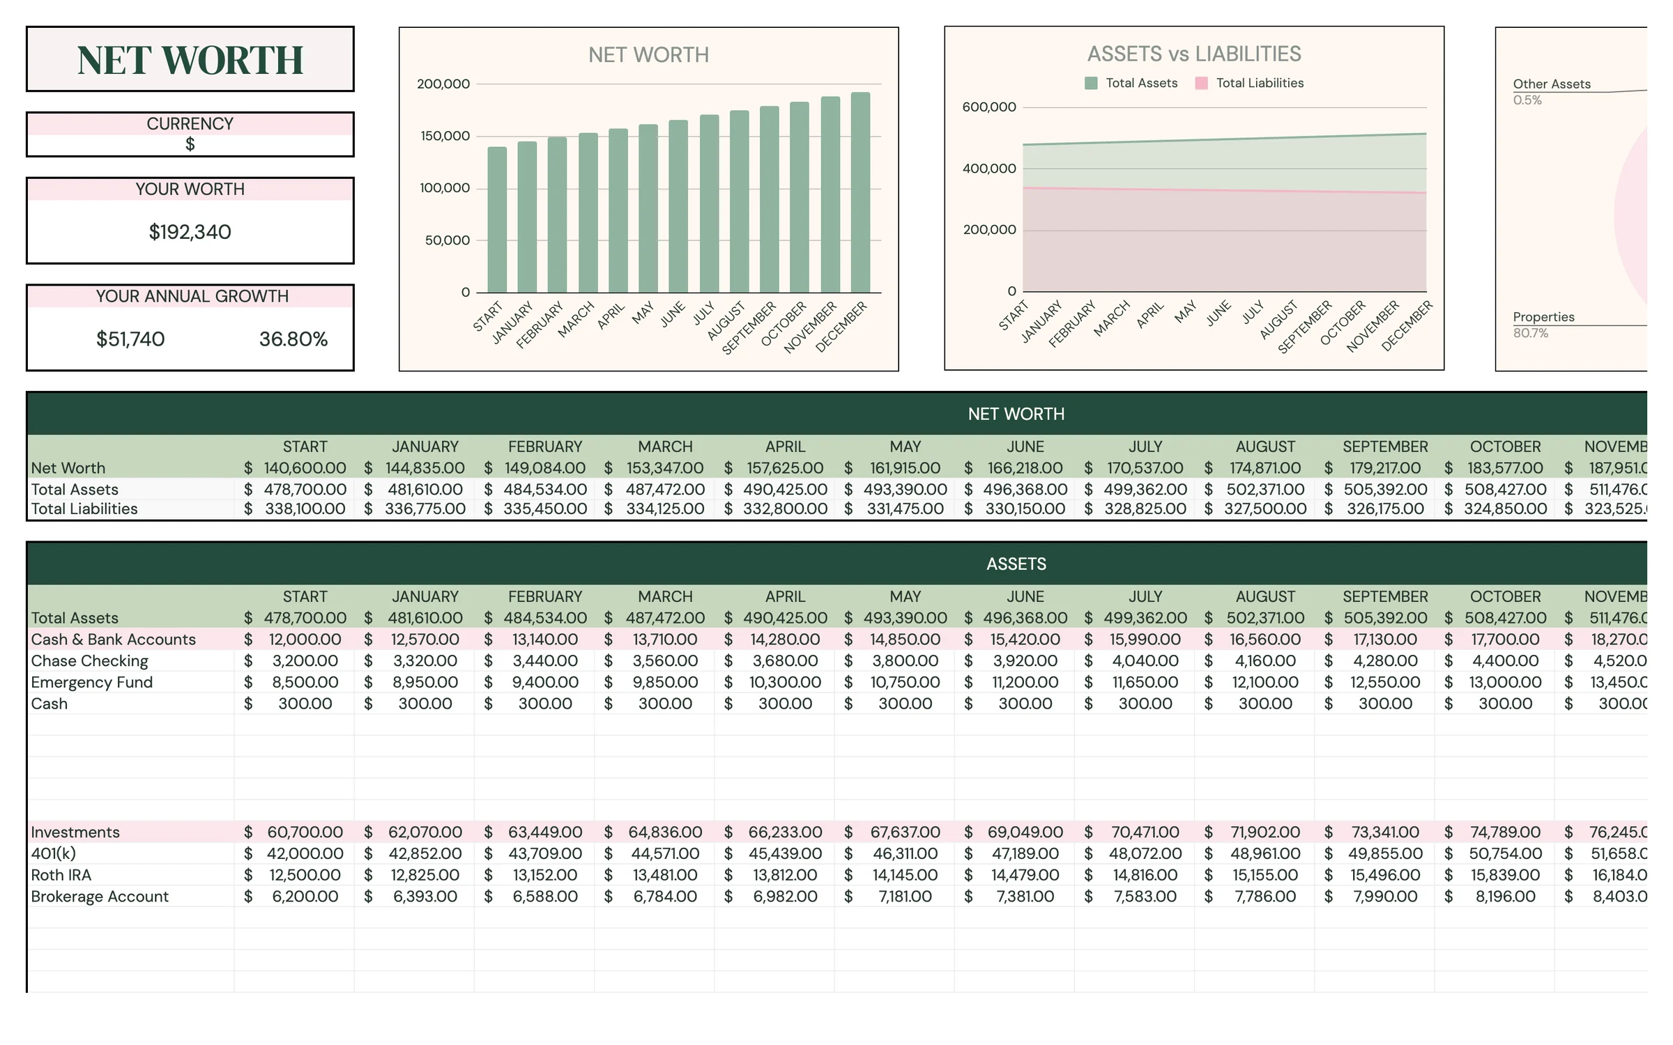Select Emergency Fund JUNE cell 11,200.00

point(1015,682)
